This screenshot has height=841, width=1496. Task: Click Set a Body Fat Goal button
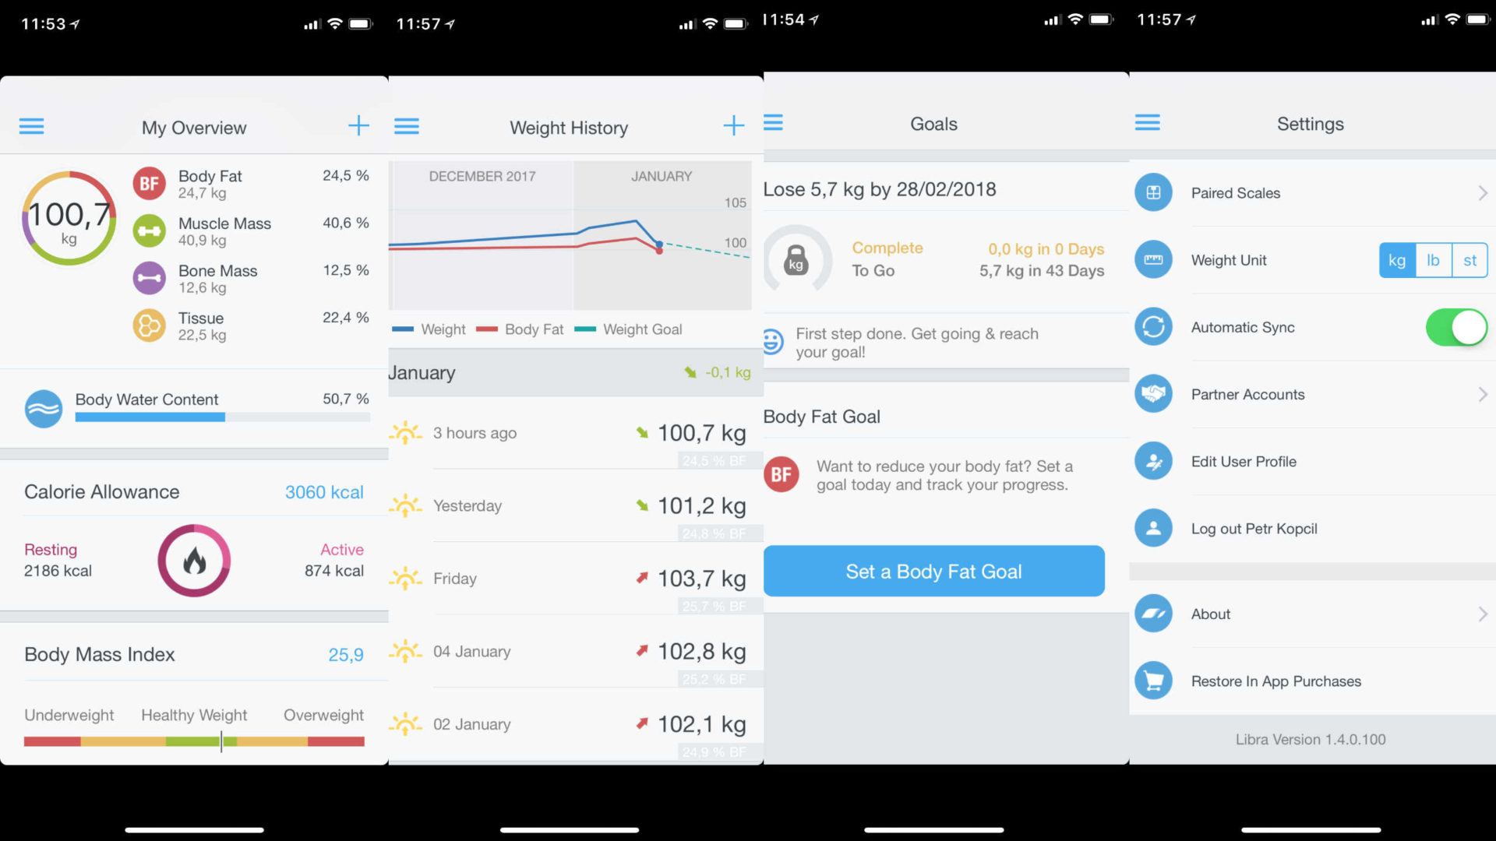click(933, 571)
